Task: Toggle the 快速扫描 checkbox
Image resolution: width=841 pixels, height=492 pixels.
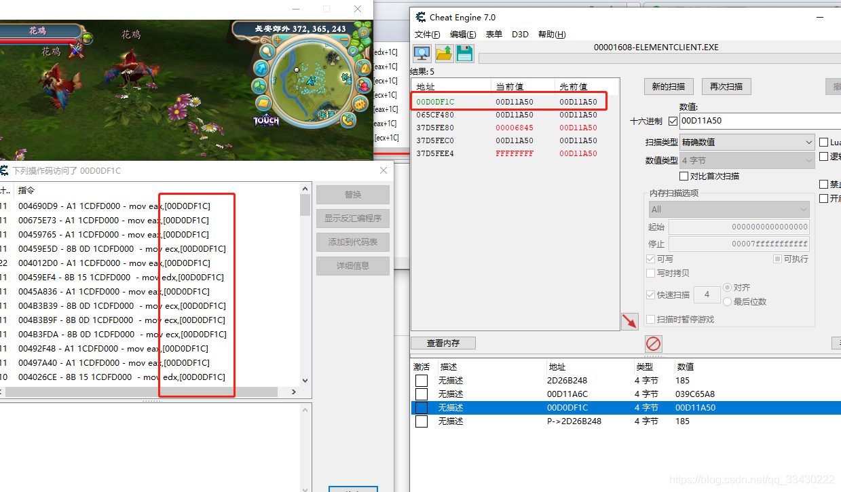Action: coord(651,295)
